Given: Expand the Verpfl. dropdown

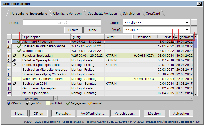Looking at the screenshot, I should [x=187, y=30].
